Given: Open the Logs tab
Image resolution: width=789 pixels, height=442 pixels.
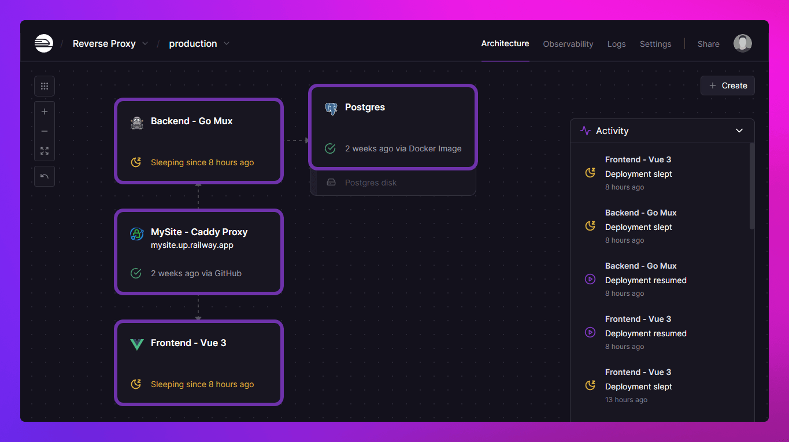Looking at the screenshot, I should pos(616,44).
